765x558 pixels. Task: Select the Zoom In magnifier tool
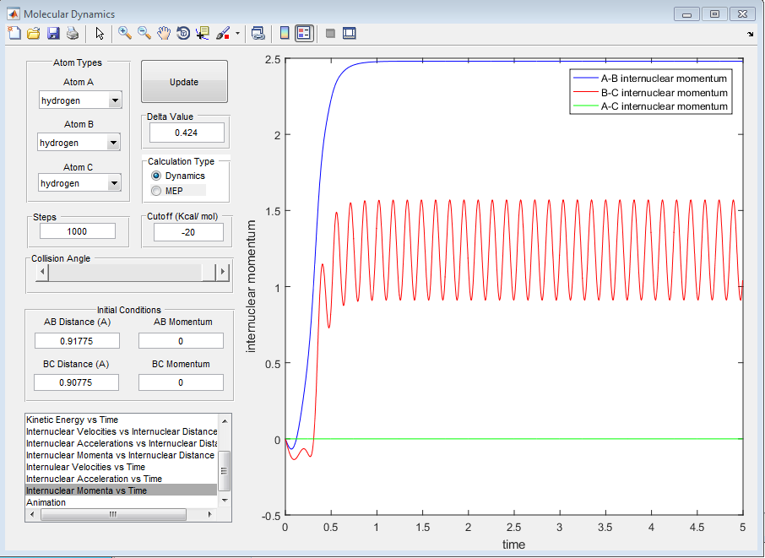125,34
